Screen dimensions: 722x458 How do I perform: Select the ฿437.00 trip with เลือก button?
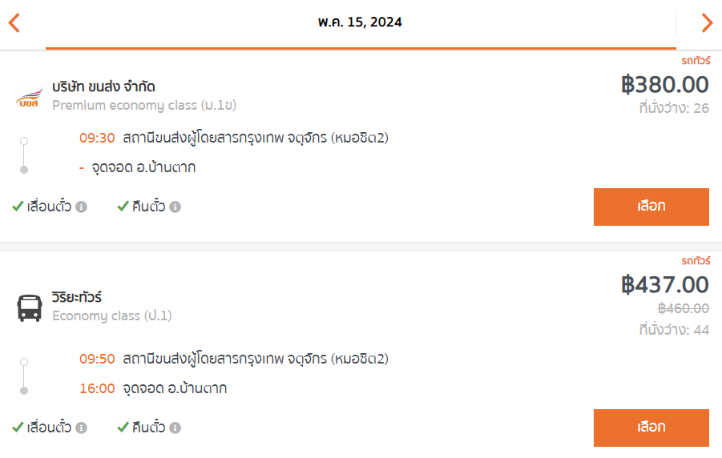pyautogui.click(x=651, y=428)
